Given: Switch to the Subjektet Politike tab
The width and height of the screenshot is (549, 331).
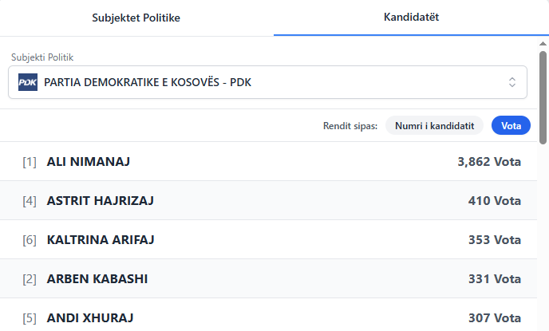Looking at the screenshot, I should click(136, 17).
